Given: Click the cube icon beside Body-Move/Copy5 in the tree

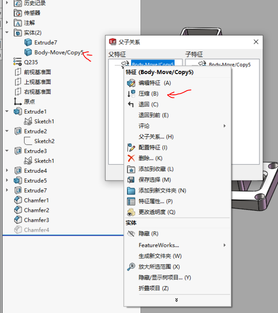Looking at the screenshot, I should click(28, 52).
